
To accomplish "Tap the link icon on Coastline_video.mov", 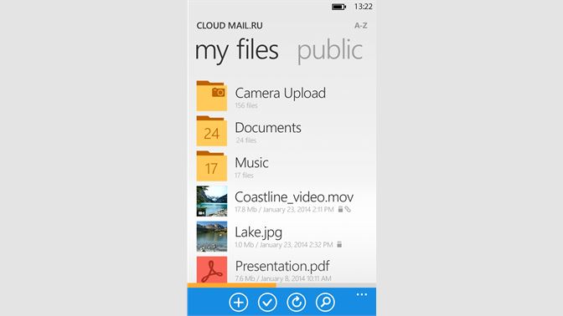I will [348, 209].
